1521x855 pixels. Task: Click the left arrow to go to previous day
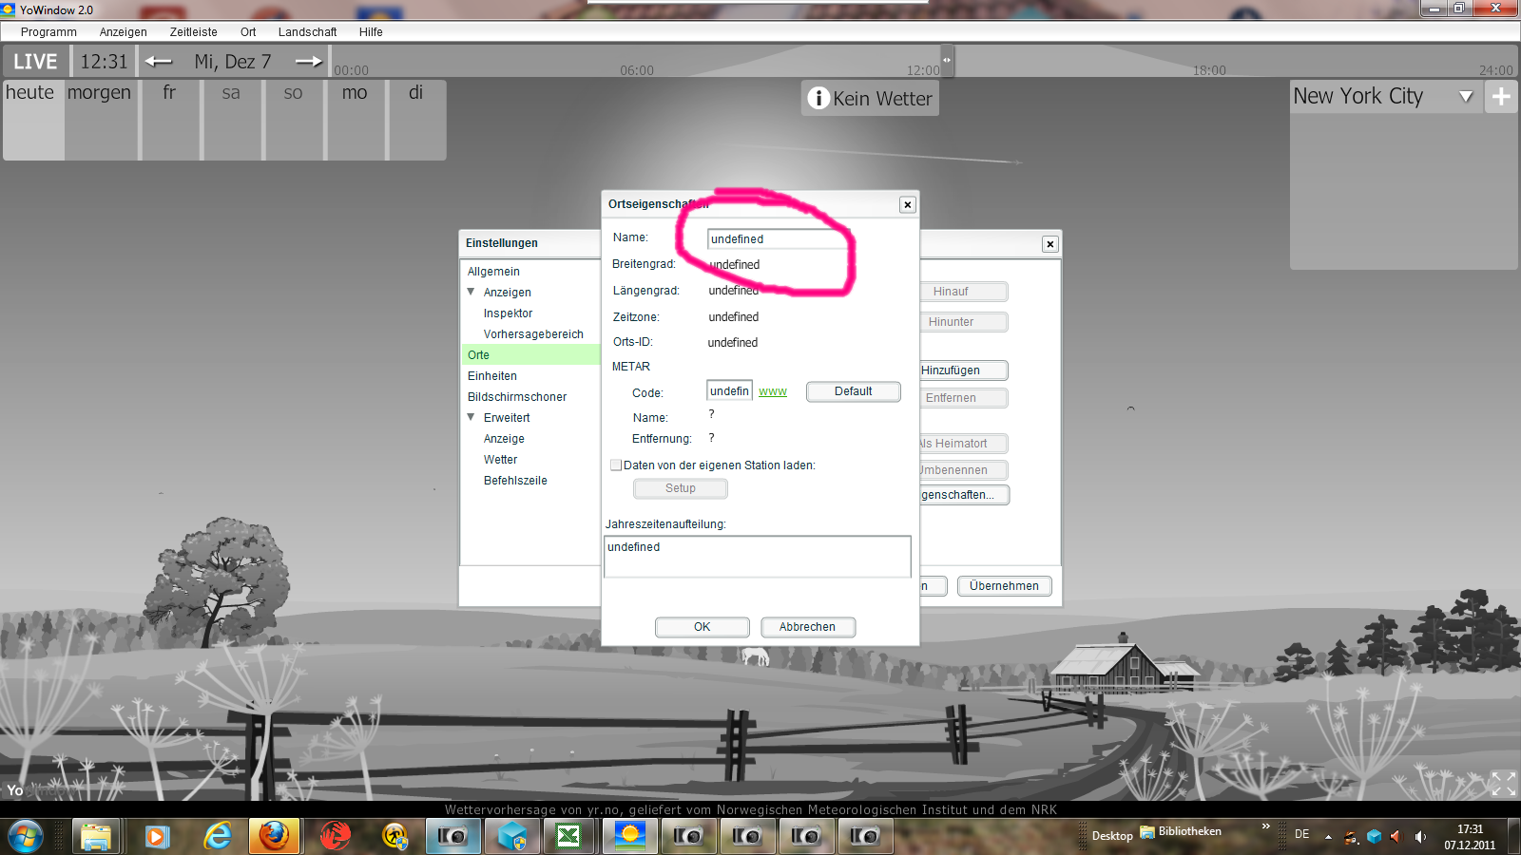pos(159,62)
